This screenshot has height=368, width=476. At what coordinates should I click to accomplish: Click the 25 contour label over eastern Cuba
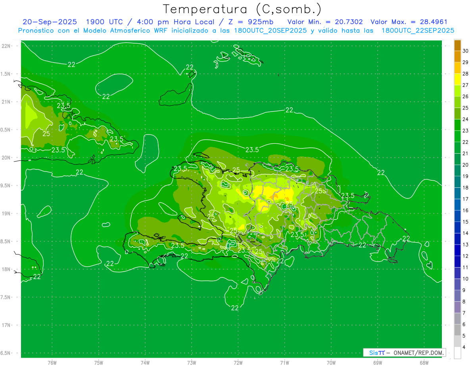pyautogui.click(x=46, y=133)
